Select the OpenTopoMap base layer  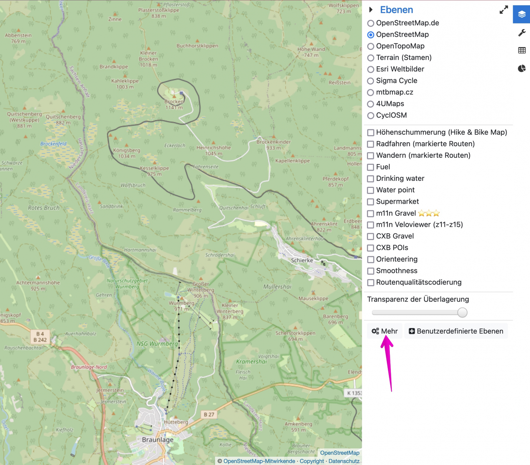click(371, 46)
